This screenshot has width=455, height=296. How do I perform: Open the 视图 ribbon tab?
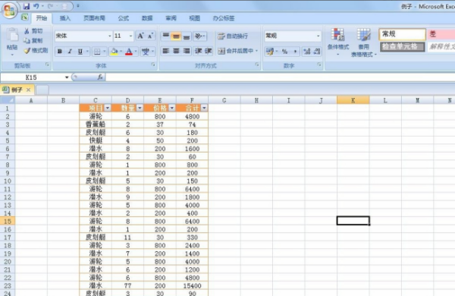(194, 18)
